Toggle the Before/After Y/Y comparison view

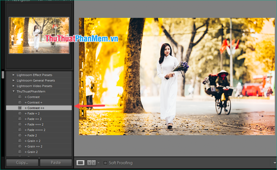pyautogui.click(x=92, y=163)
